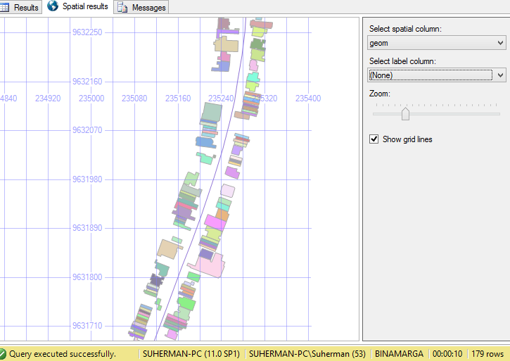Viewport: 510px width, 361px height.
Task: Click the SUHERMAN-PC (11.0 SP1) server label
Action: (x=190, y=354)
